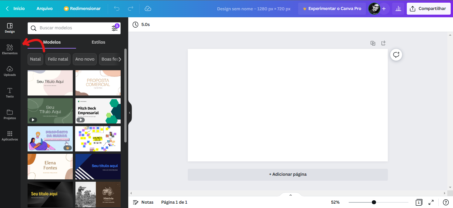The image size is (453, 208).
Task: Click the duplicate page icon above canvas
Action: 373,43
